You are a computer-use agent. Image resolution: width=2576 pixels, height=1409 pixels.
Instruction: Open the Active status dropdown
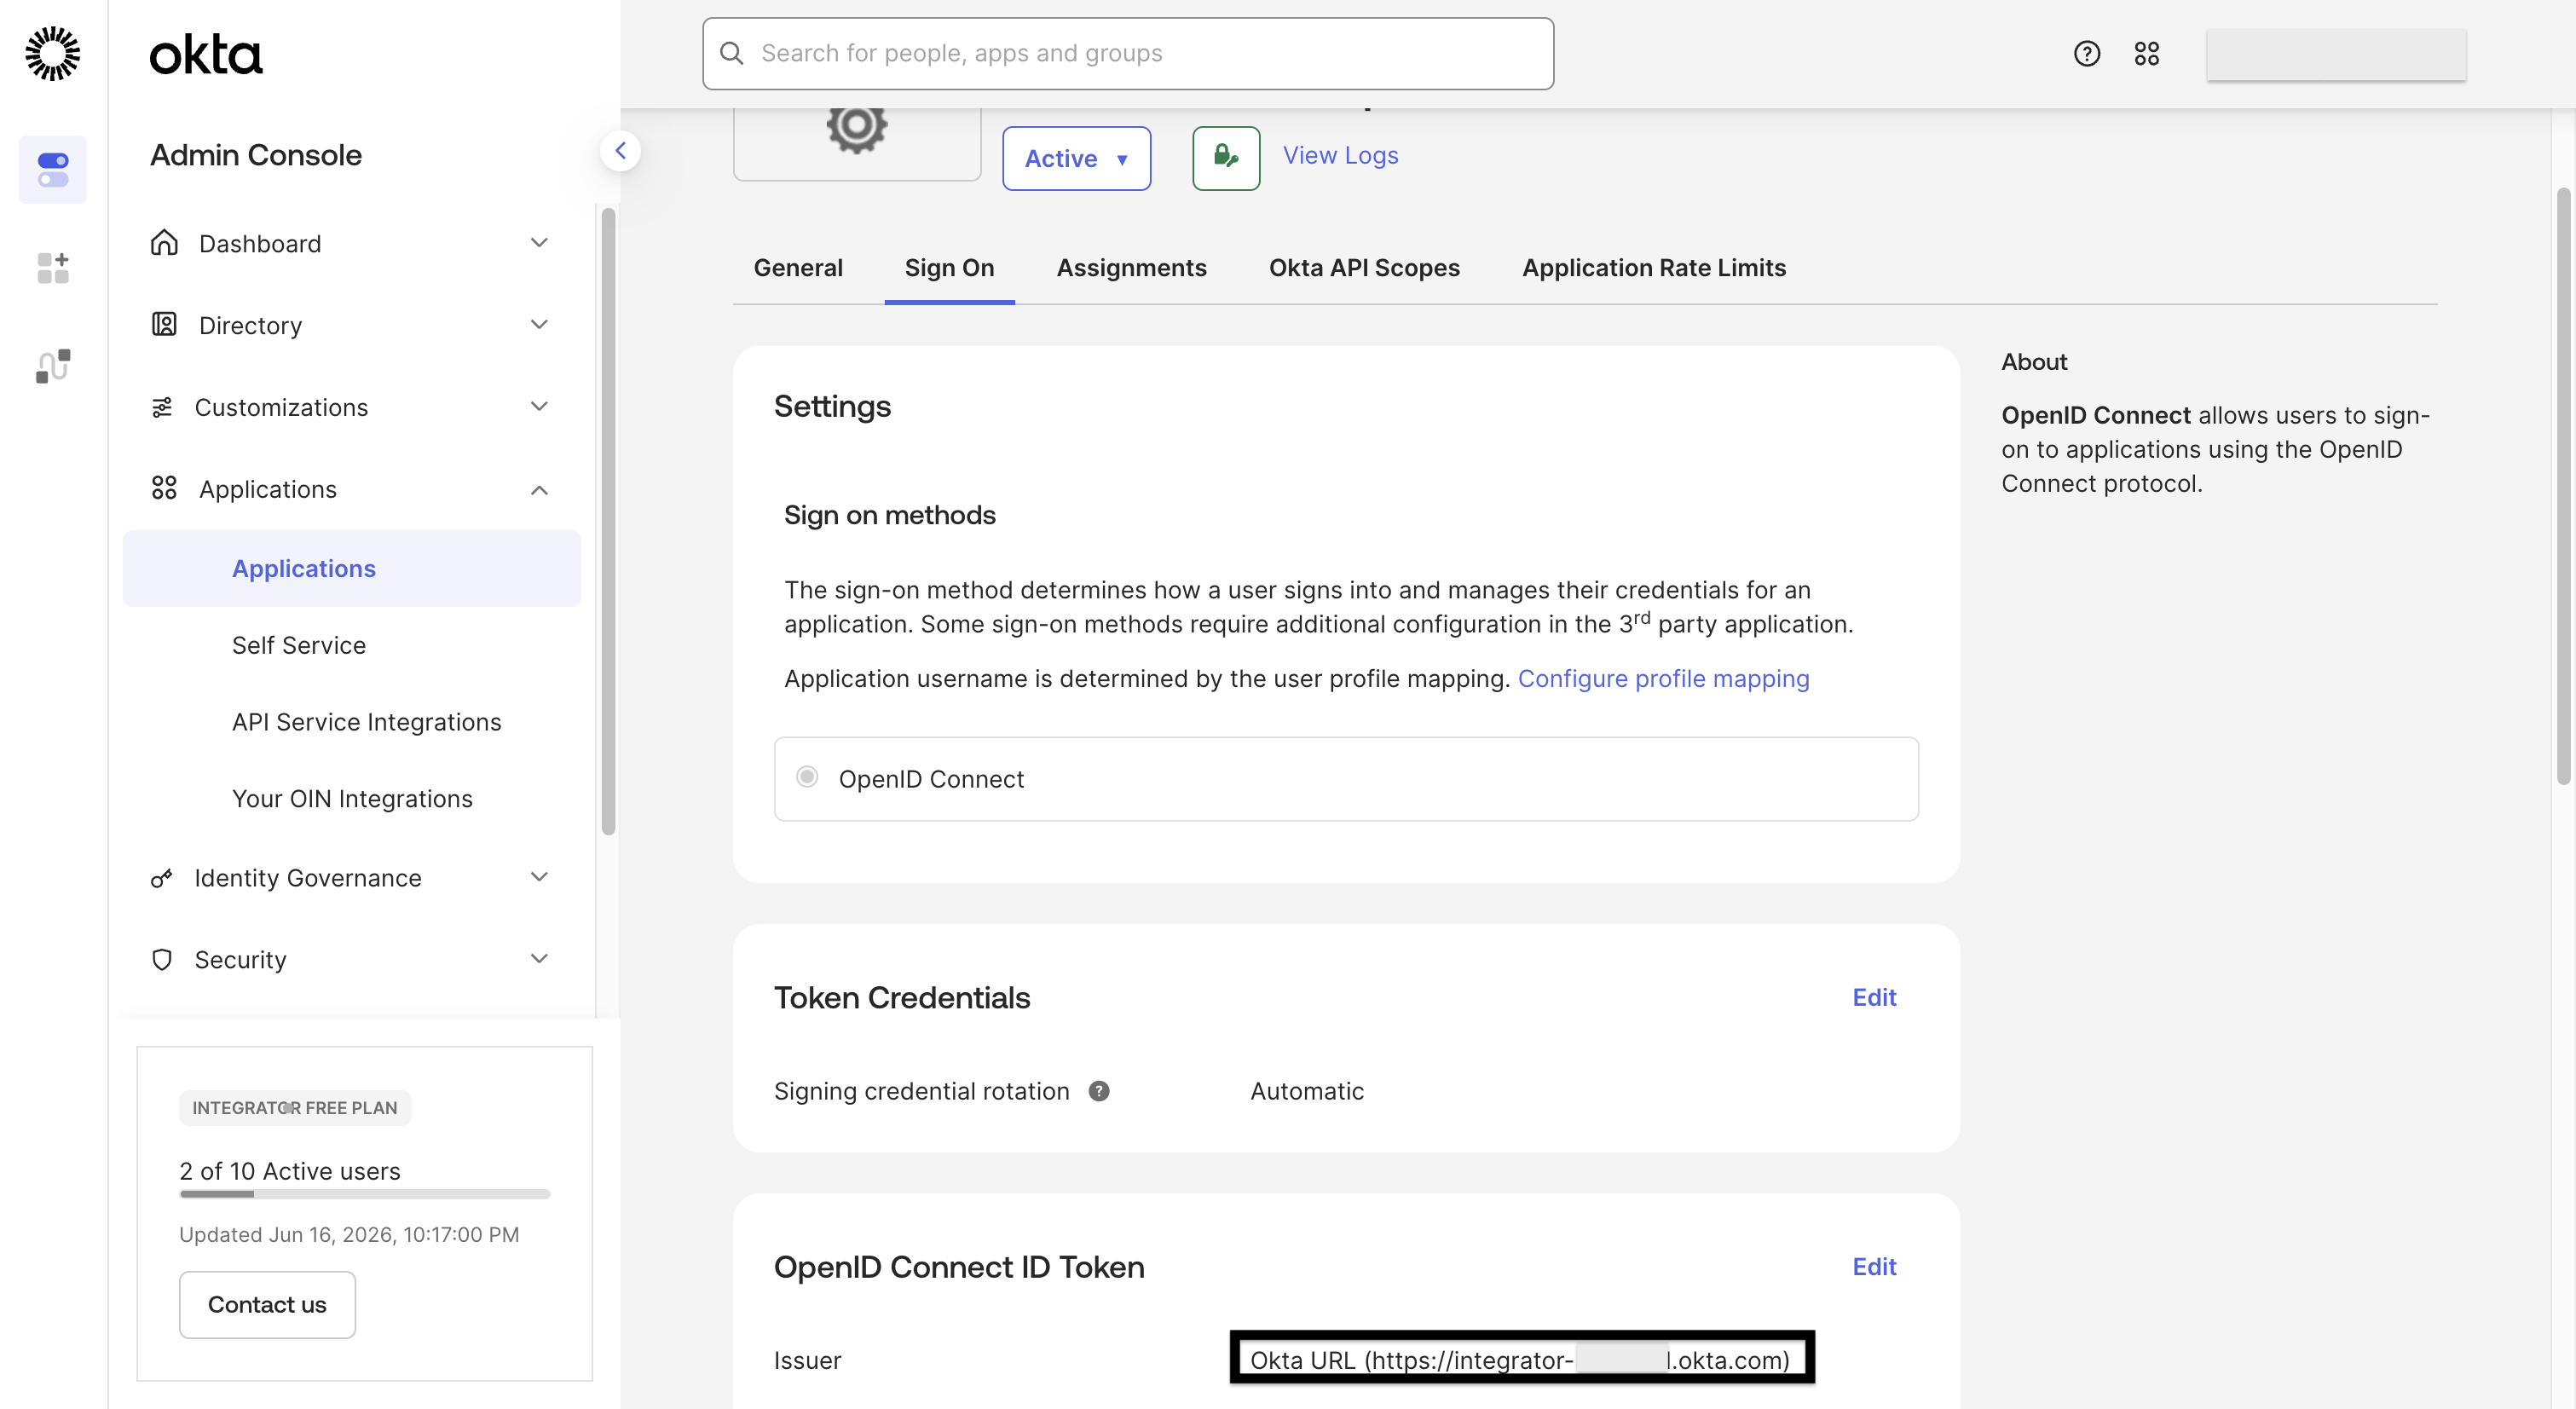1076,158
